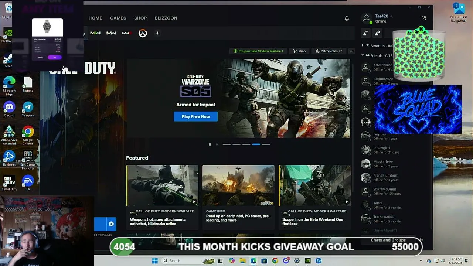The image size is (473, 266).
Task: Jump to the last carousel slide indicator
Action: [266, 144]
